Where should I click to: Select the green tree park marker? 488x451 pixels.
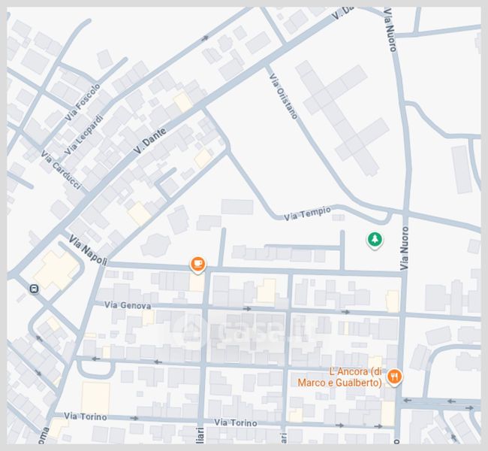[x=374, y=240]
